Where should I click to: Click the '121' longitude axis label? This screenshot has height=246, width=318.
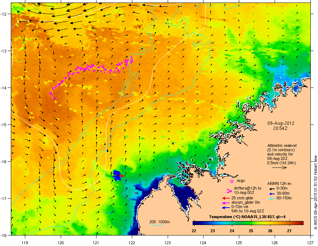[x=96, y=242]
